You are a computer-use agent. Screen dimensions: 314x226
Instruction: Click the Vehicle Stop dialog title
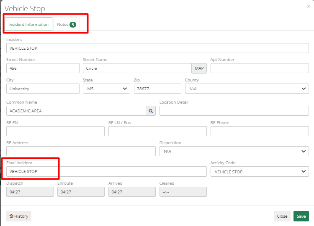tap(25, 9)
